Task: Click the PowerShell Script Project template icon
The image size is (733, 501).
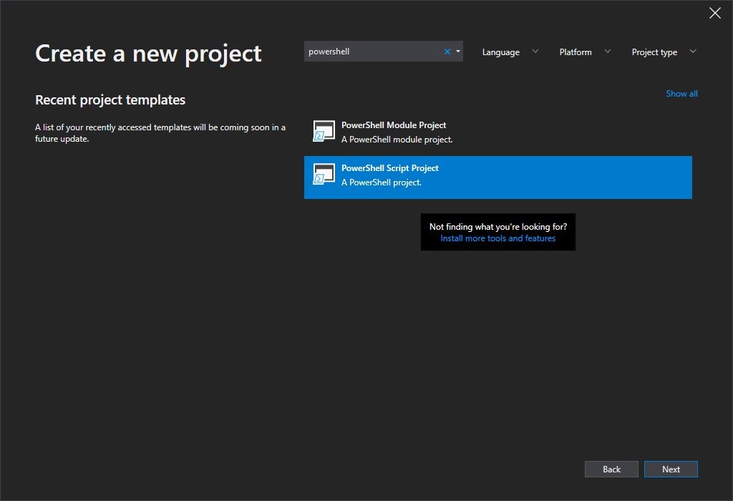Action: pos(324,175)
